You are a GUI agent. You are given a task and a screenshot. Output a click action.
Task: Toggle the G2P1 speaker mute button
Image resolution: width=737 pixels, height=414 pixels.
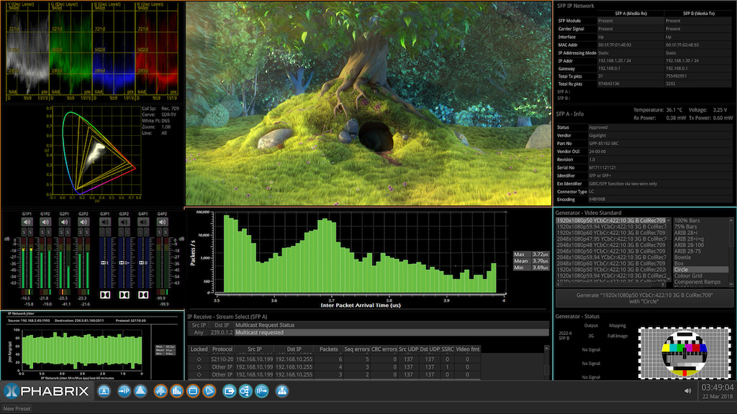[x=64, y=222]
